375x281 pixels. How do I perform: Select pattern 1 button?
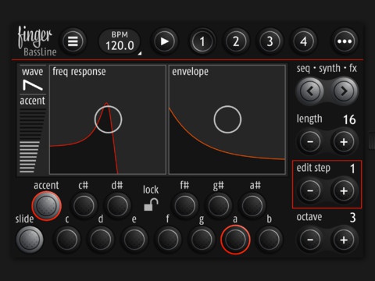202,41
